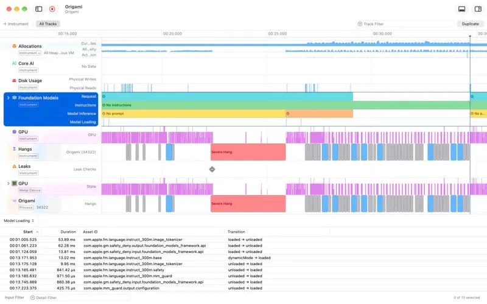Viewport: 487px width, 304px height.
Task: Expand the Foundation Models track
Action: click(x=8, y=98)
